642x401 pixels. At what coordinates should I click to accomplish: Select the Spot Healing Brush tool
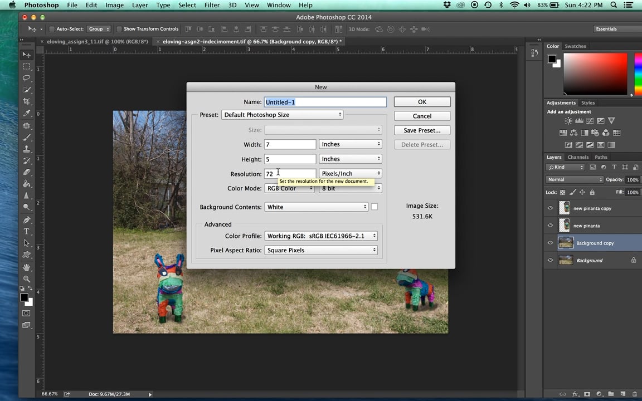(x=27, y=126)
